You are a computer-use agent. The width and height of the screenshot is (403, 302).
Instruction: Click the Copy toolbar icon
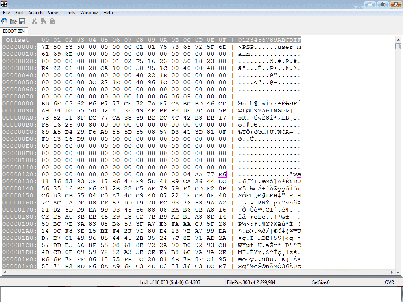pyautogui.click(x=43, y=22)
